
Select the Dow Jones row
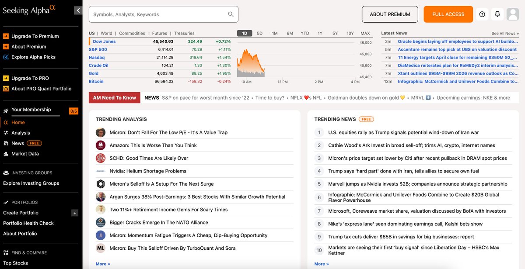click(x=160, y=41)
